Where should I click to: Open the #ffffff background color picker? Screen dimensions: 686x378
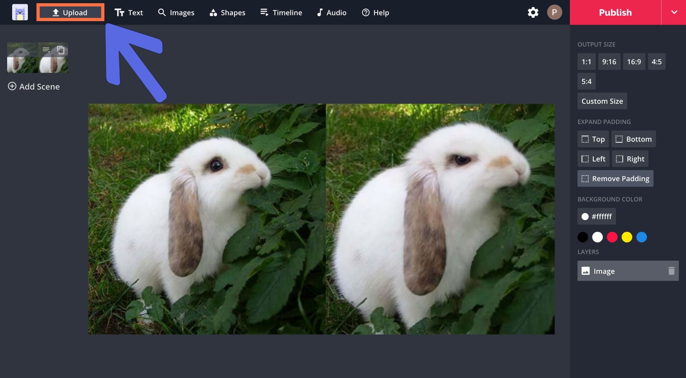coord(596,216)
